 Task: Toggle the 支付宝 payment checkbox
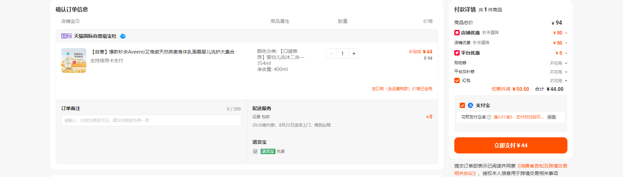[462, 105]
